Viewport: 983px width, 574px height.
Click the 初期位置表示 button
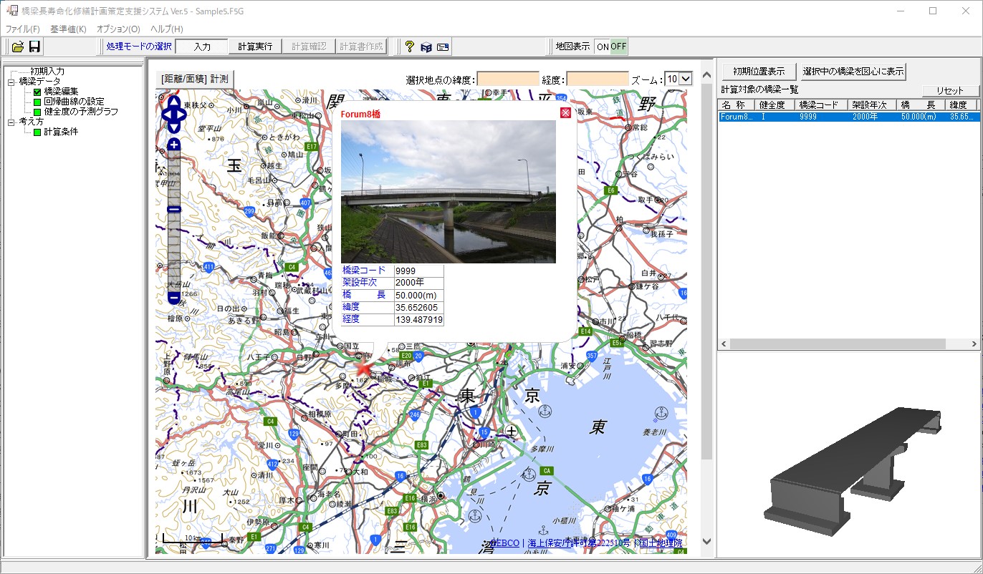pos(759,72)
